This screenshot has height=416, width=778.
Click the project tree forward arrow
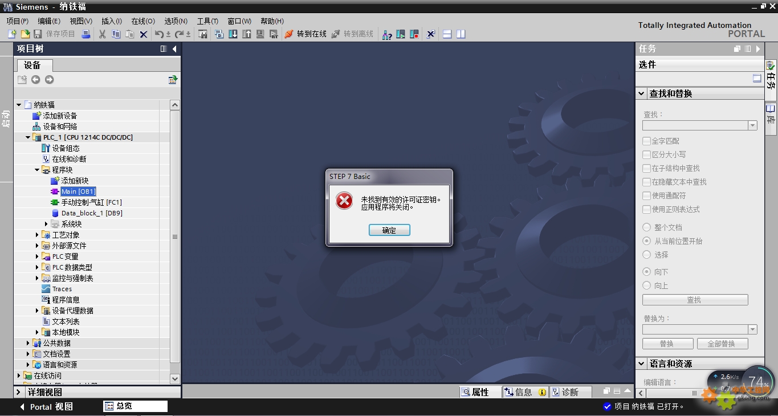click(50, 80)
